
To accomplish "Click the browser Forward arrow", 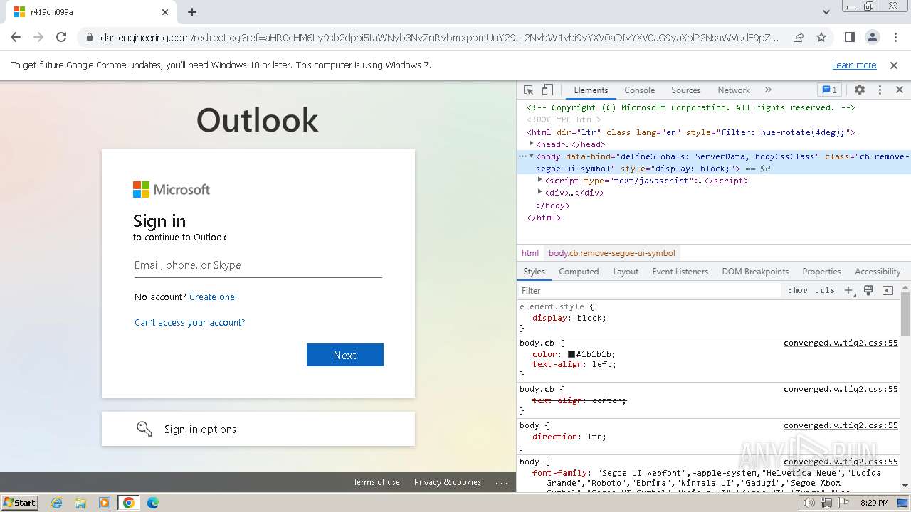I will (x=38, y=37).
